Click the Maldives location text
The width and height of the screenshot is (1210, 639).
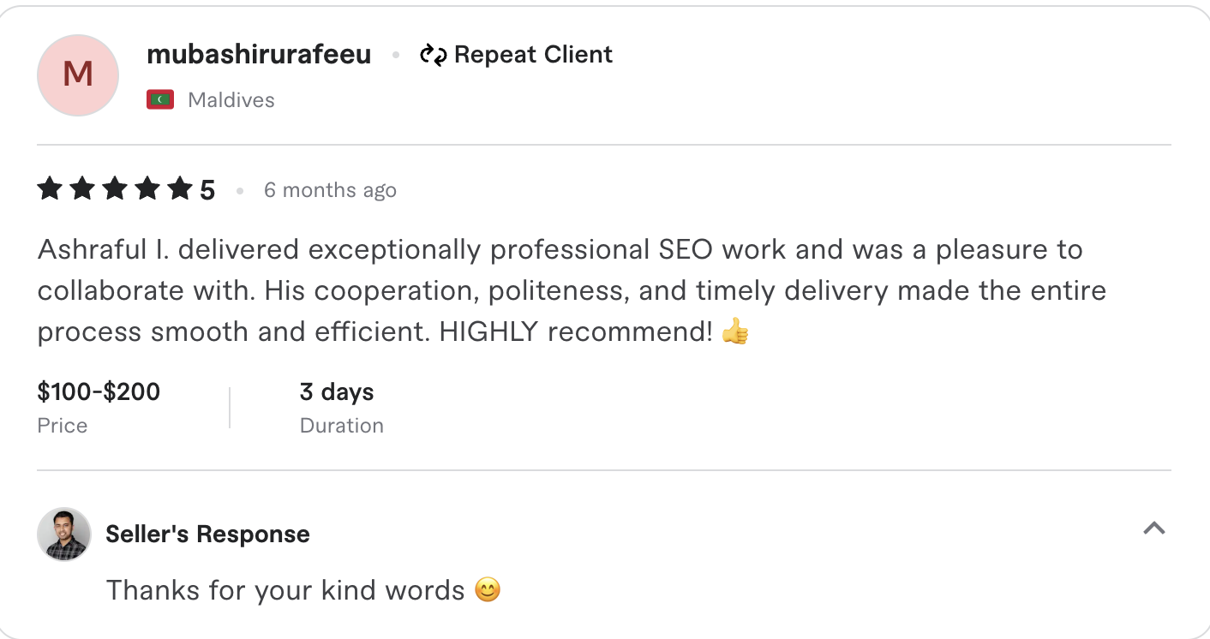click(231, 99)
